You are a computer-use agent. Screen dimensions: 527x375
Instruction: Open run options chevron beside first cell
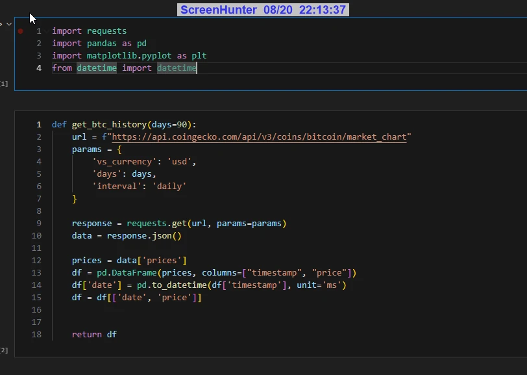9,23
